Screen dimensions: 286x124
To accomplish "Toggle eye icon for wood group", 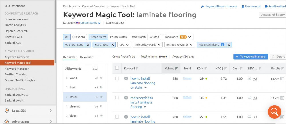I will point(101,78).
